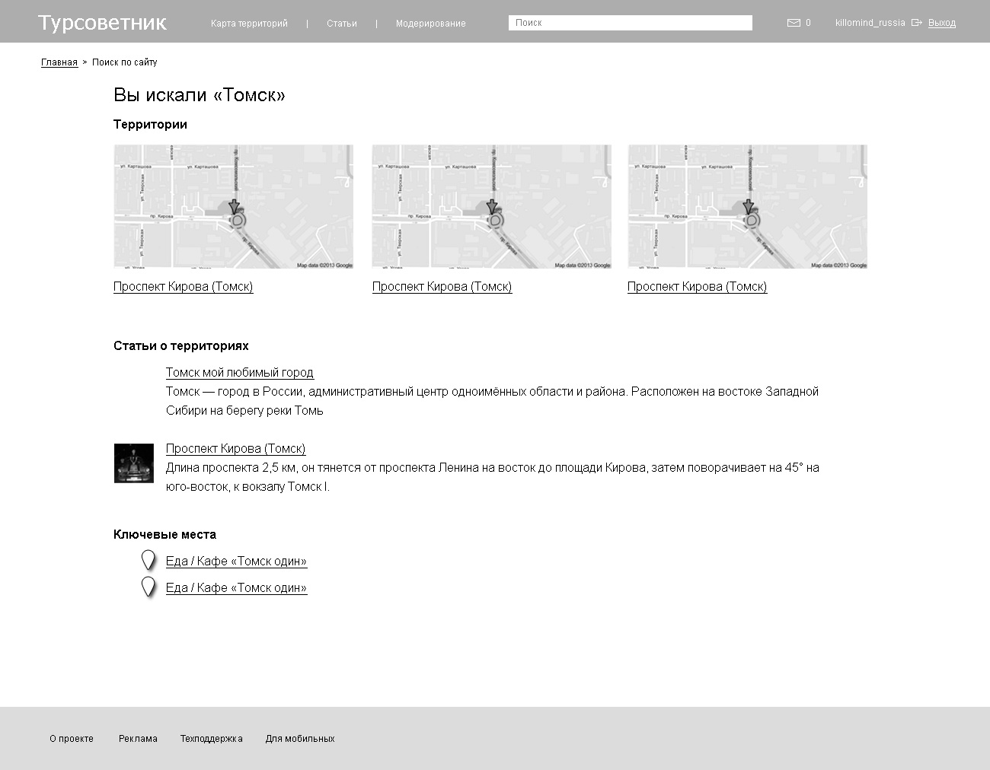Screen dimensions: 990x770
Task: Click the first map pin icon
Action: point(148,561)
